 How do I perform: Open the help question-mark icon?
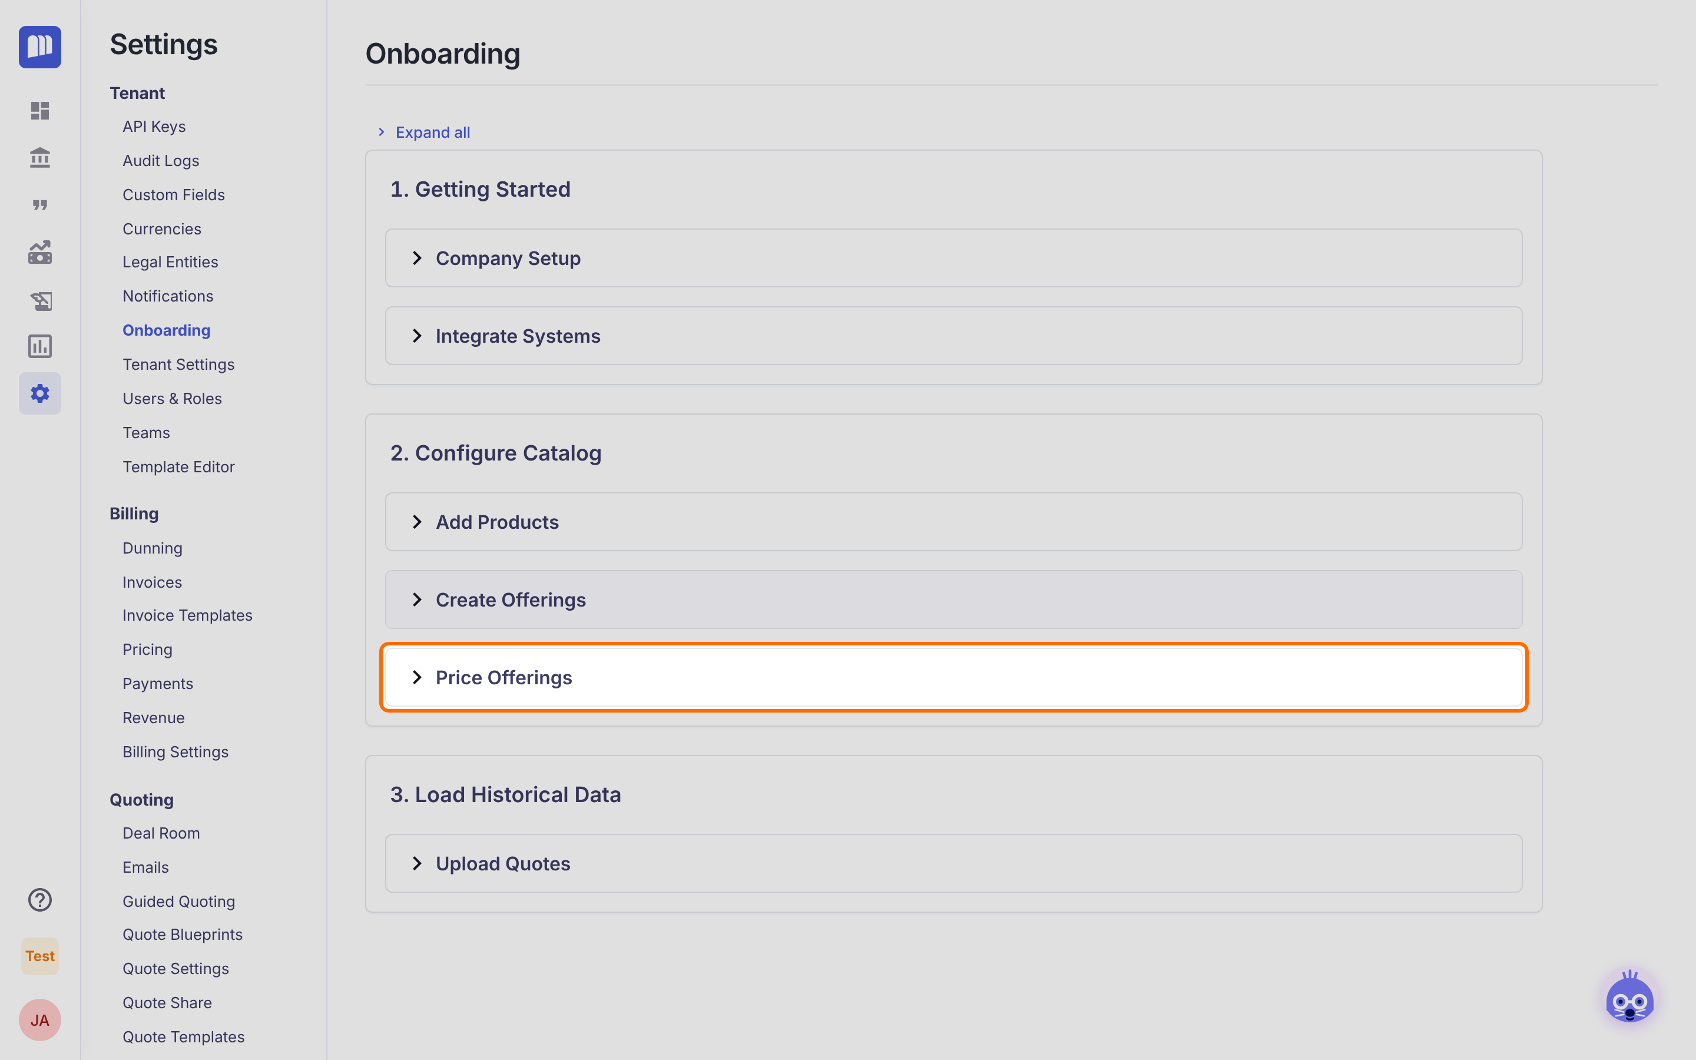click(40, 899)
